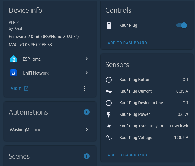Expand the UniFi Network chevron
Viewport: 195px width, 166px height.
coord(86,73)
